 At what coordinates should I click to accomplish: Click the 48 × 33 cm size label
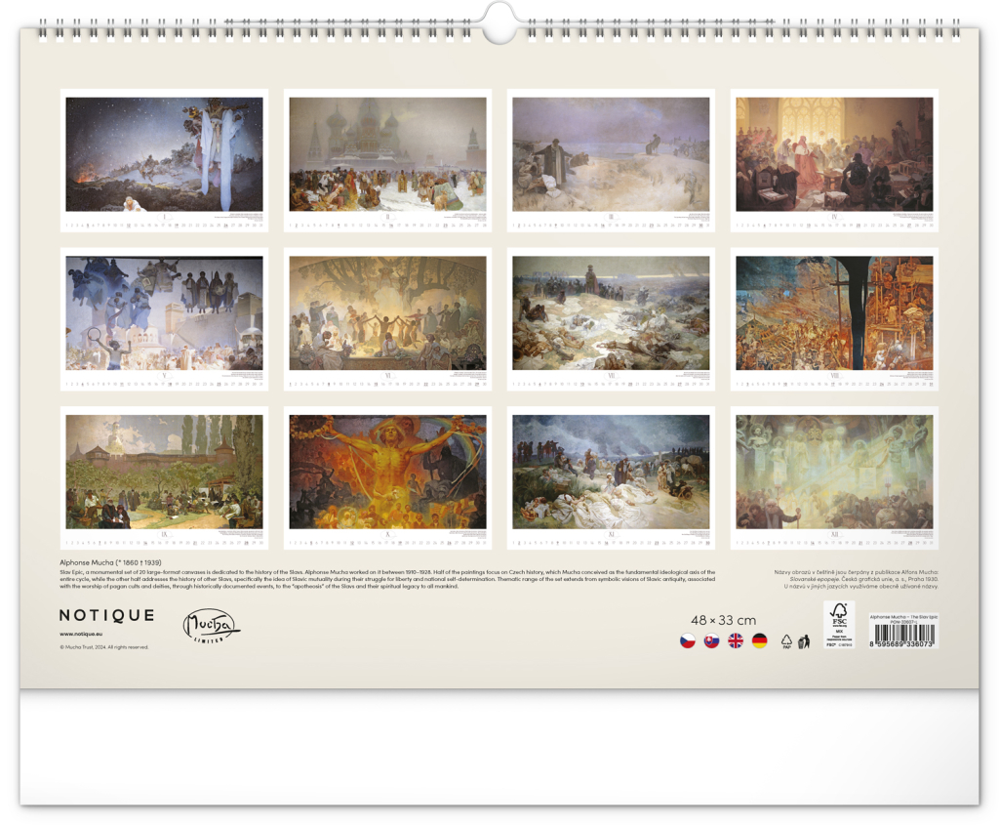[x=723, y=620]
